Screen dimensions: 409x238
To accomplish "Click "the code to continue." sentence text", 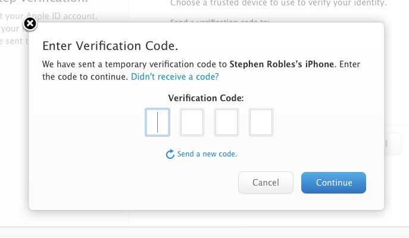I will click(85, 77).
